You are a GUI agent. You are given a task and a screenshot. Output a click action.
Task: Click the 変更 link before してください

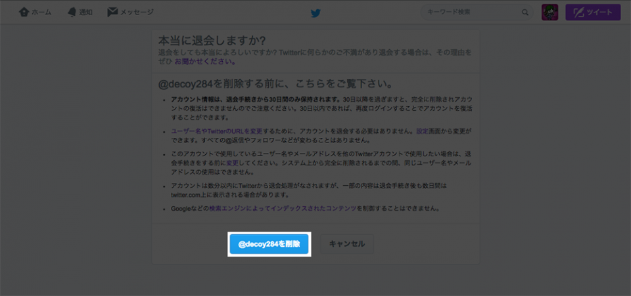(232, 163)
